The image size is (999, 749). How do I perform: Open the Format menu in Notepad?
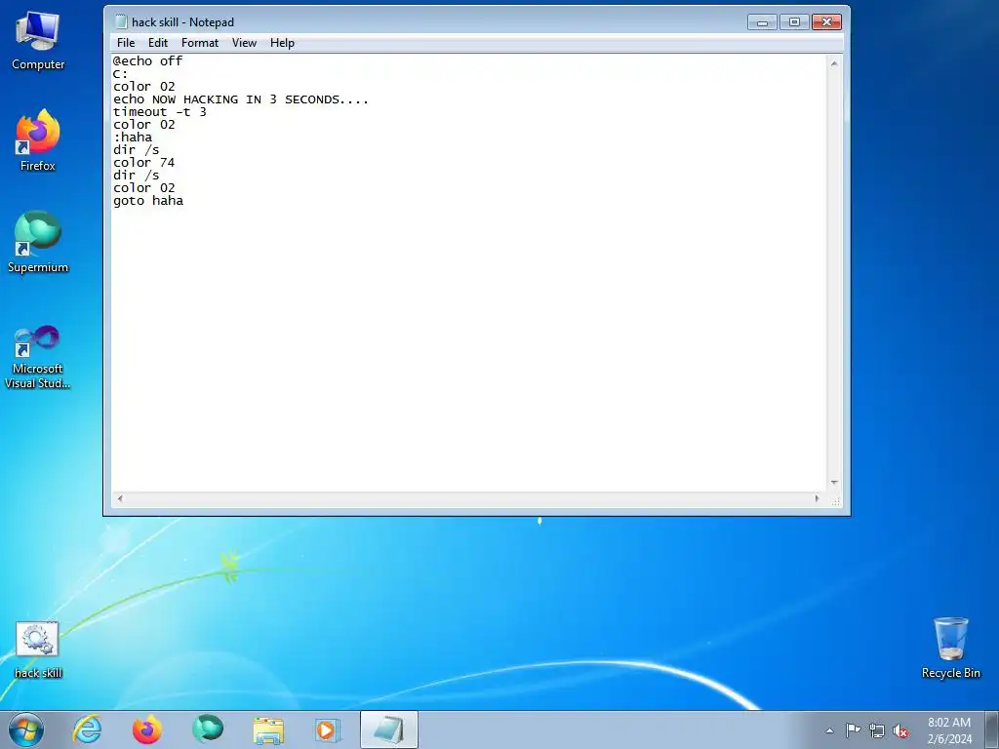[199, 43]
